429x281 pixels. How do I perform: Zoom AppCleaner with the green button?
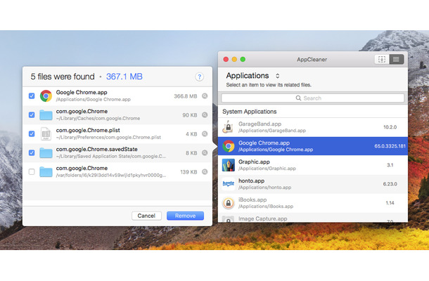point(243,59)
